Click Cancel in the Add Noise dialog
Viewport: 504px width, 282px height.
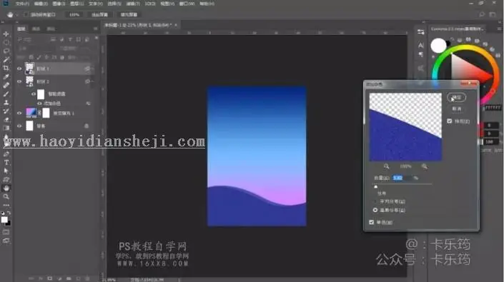point(456,109)
